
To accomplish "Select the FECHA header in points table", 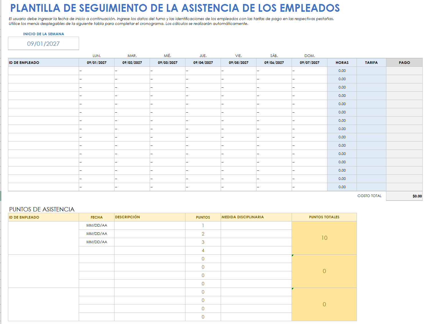I will click(x=97, y=217).
